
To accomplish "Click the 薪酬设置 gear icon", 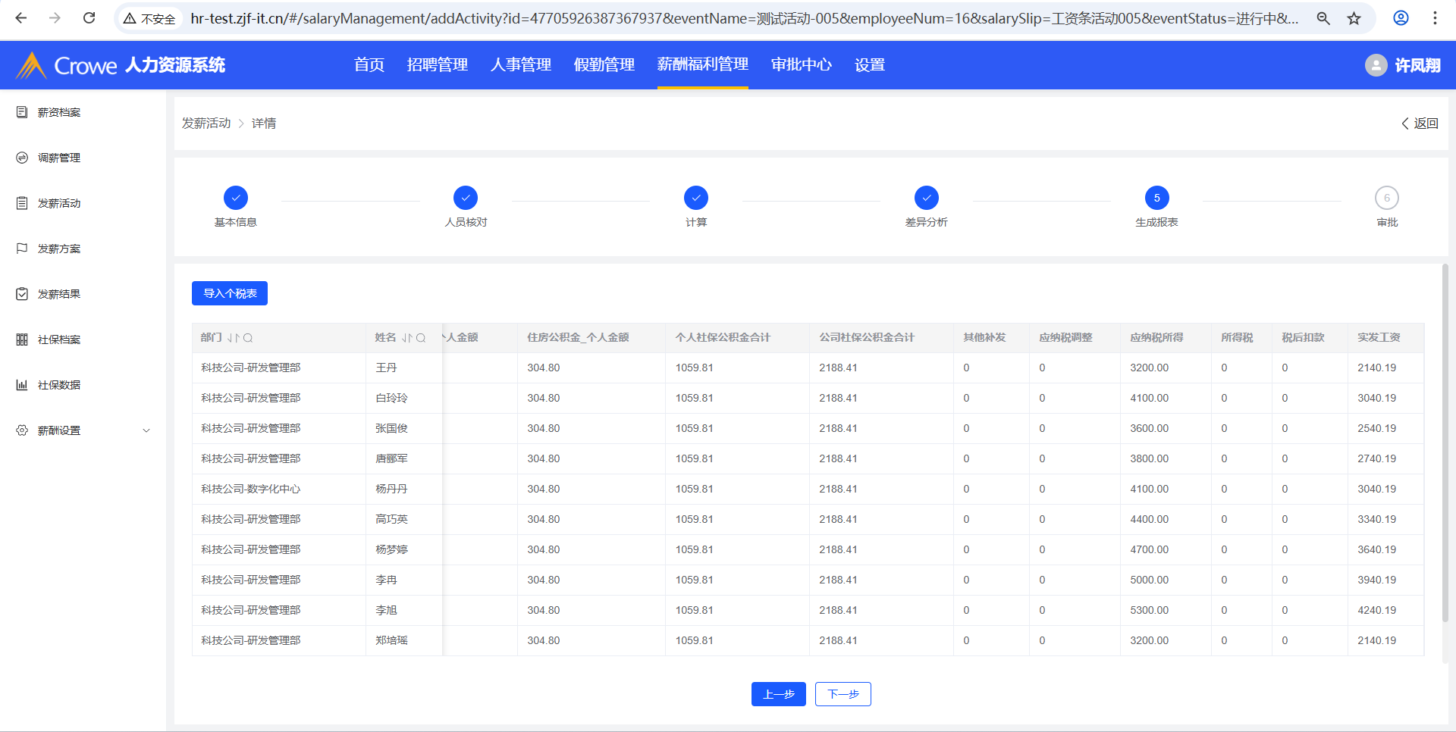I will pos(22,430).
